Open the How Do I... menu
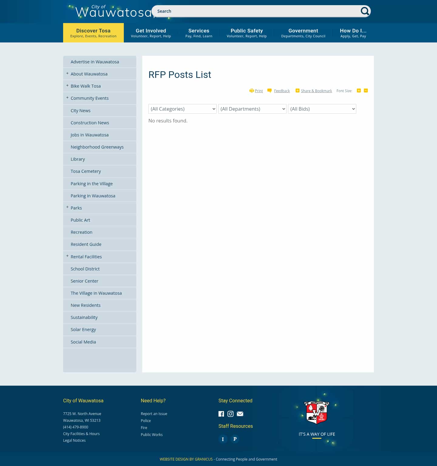 (353, 32)
